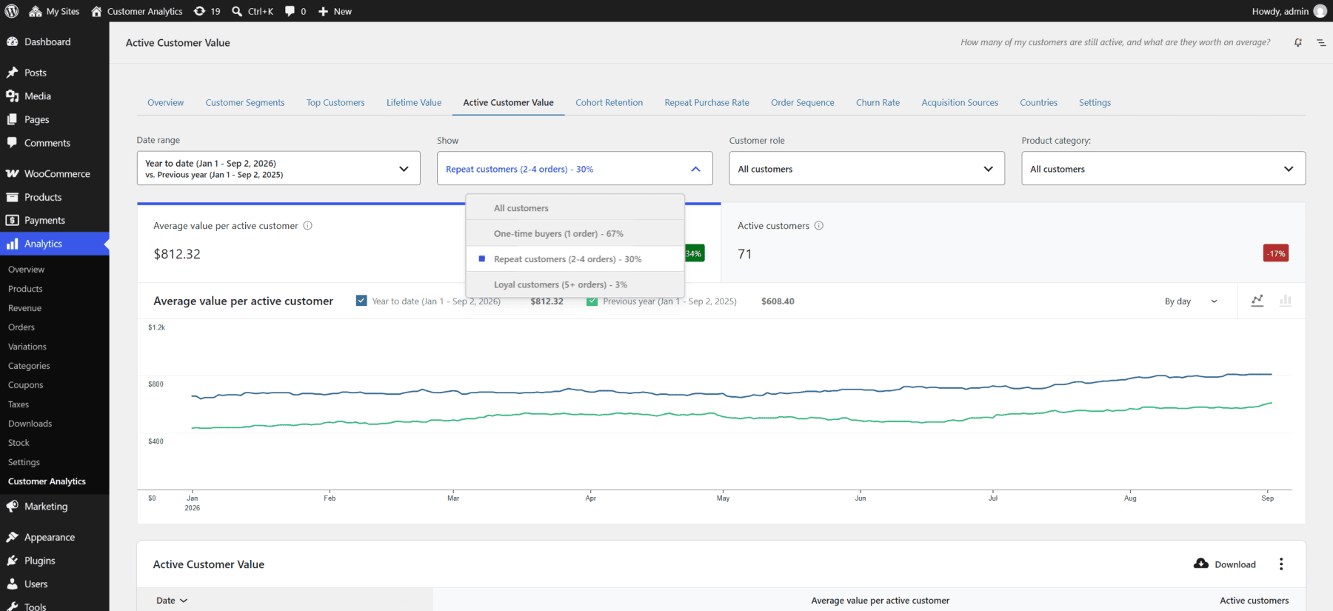Open Customer role dropdown

coord(866,169)
